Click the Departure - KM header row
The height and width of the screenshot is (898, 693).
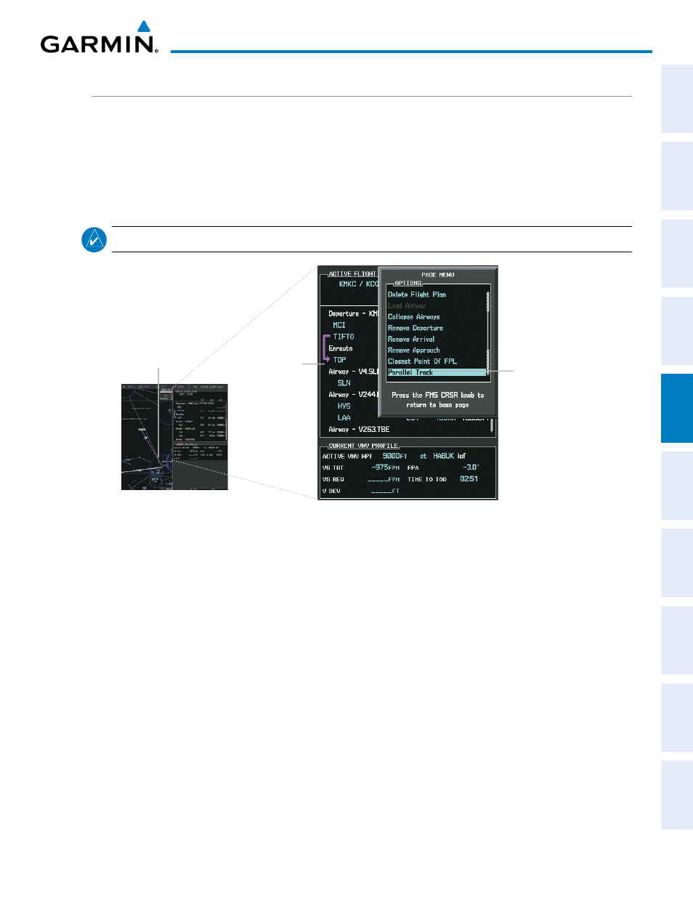coord(353,313)
